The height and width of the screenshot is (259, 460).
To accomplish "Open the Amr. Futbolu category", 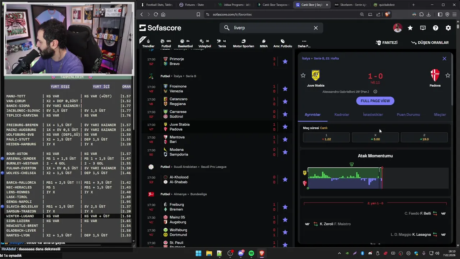I will 282,43.
